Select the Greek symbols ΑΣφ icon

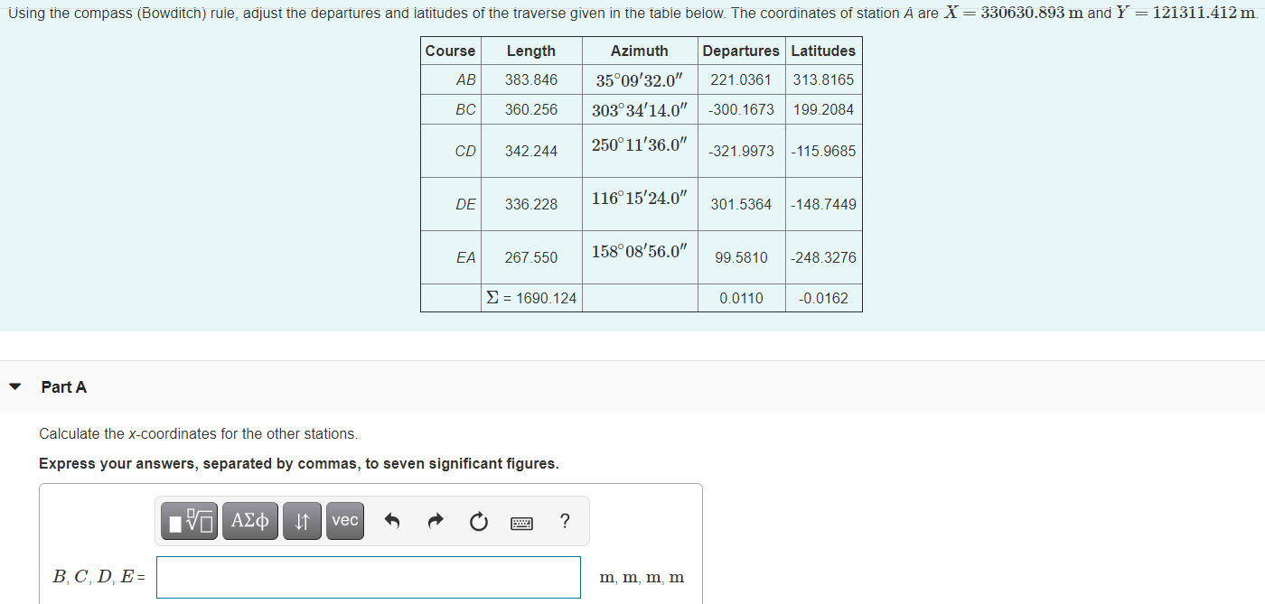click(x=249, y=521)
